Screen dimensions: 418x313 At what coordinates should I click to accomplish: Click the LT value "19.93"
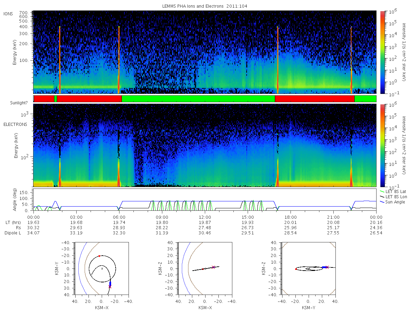click(x=248, y=222)
